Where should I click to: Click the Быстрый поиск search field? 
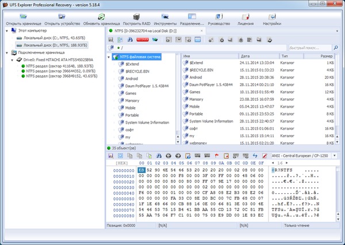pyautogui.click(x=311, y=48)
